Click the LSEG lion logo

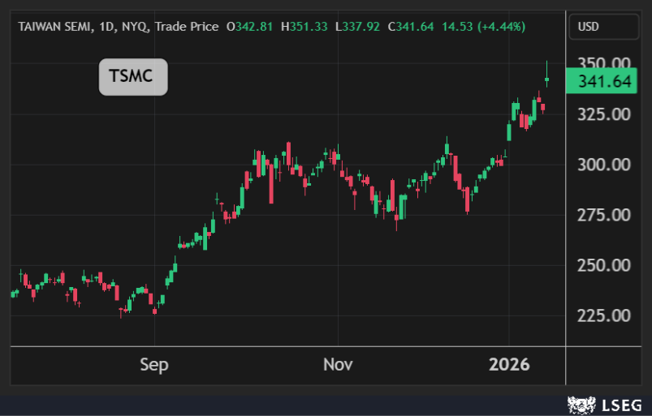point(579,403)
